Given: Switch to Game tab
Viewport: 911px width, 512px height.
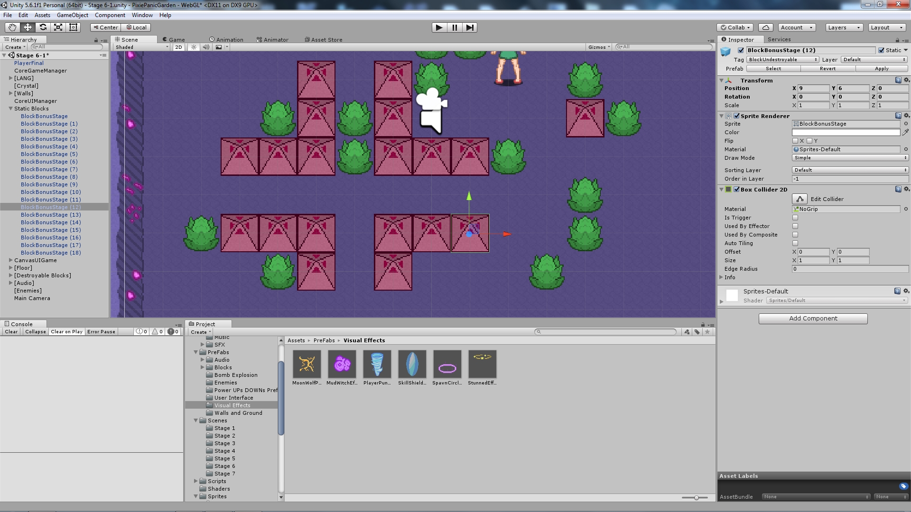Looking at the screenshot, I should pos(174,40).
